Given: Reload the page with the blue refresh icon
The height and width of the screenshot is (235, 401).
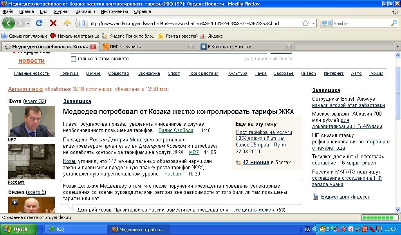Looking at the screenshot, I should 39,23.
